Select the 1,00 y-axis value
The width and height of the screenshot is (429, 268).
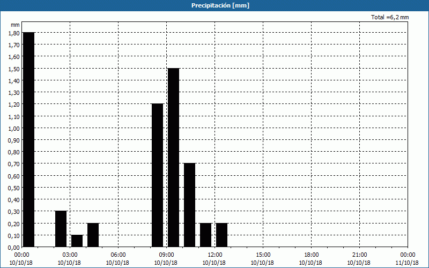(14, 128)
